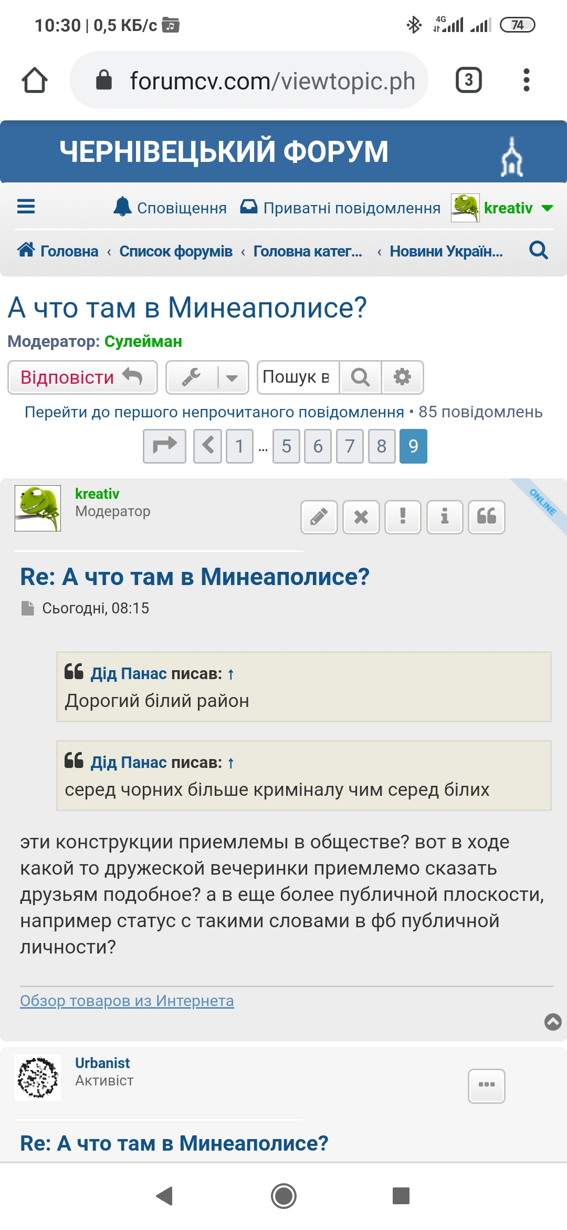The height and width of the screenshot is (1230, 567).
Task: Tap the scroll to top arrow
Action: [x=553, y=1021]
